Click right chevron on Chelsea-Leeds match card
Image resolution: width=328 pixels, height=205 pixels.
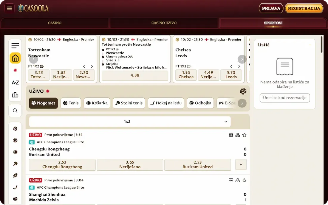tap(239, 66)
